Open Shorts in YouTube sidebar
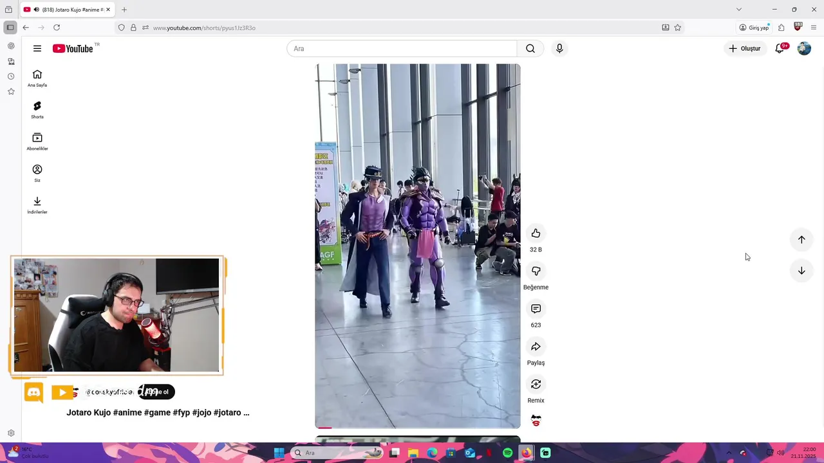 pyautogui.click(x=37, y=109)
